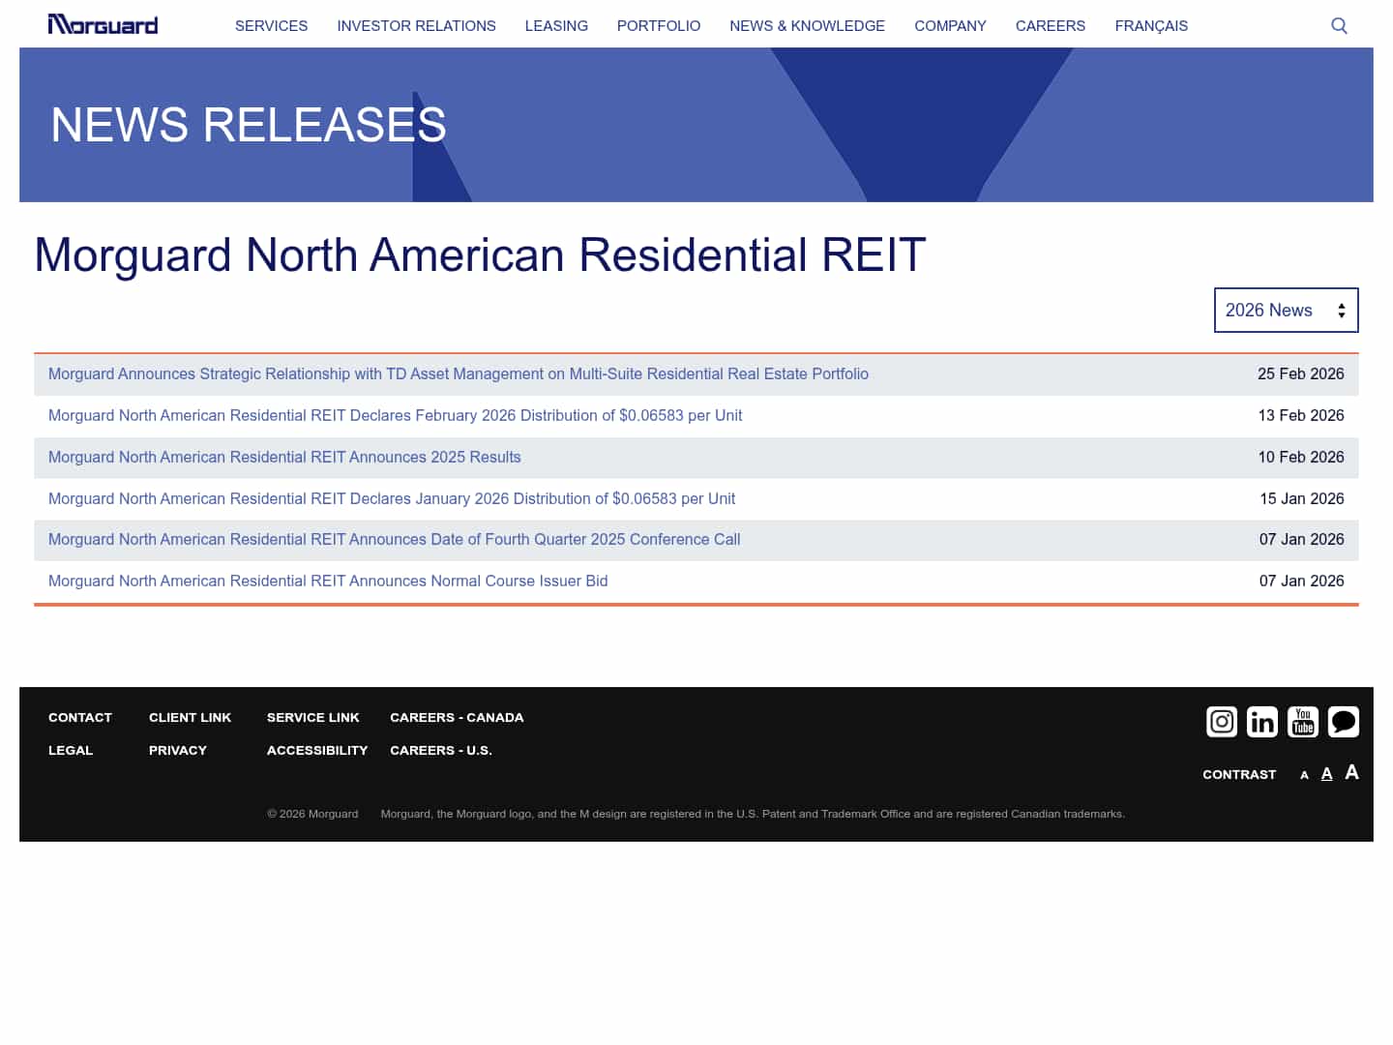Viewport: 1393px width, 1045px height.
Task: Open the SERVICES menu
Action: [x=271, y=26]
